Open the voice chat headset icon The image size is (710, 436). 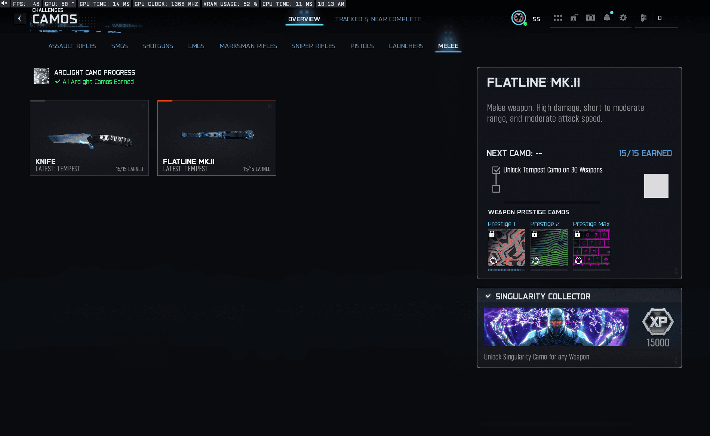[590, 18]
